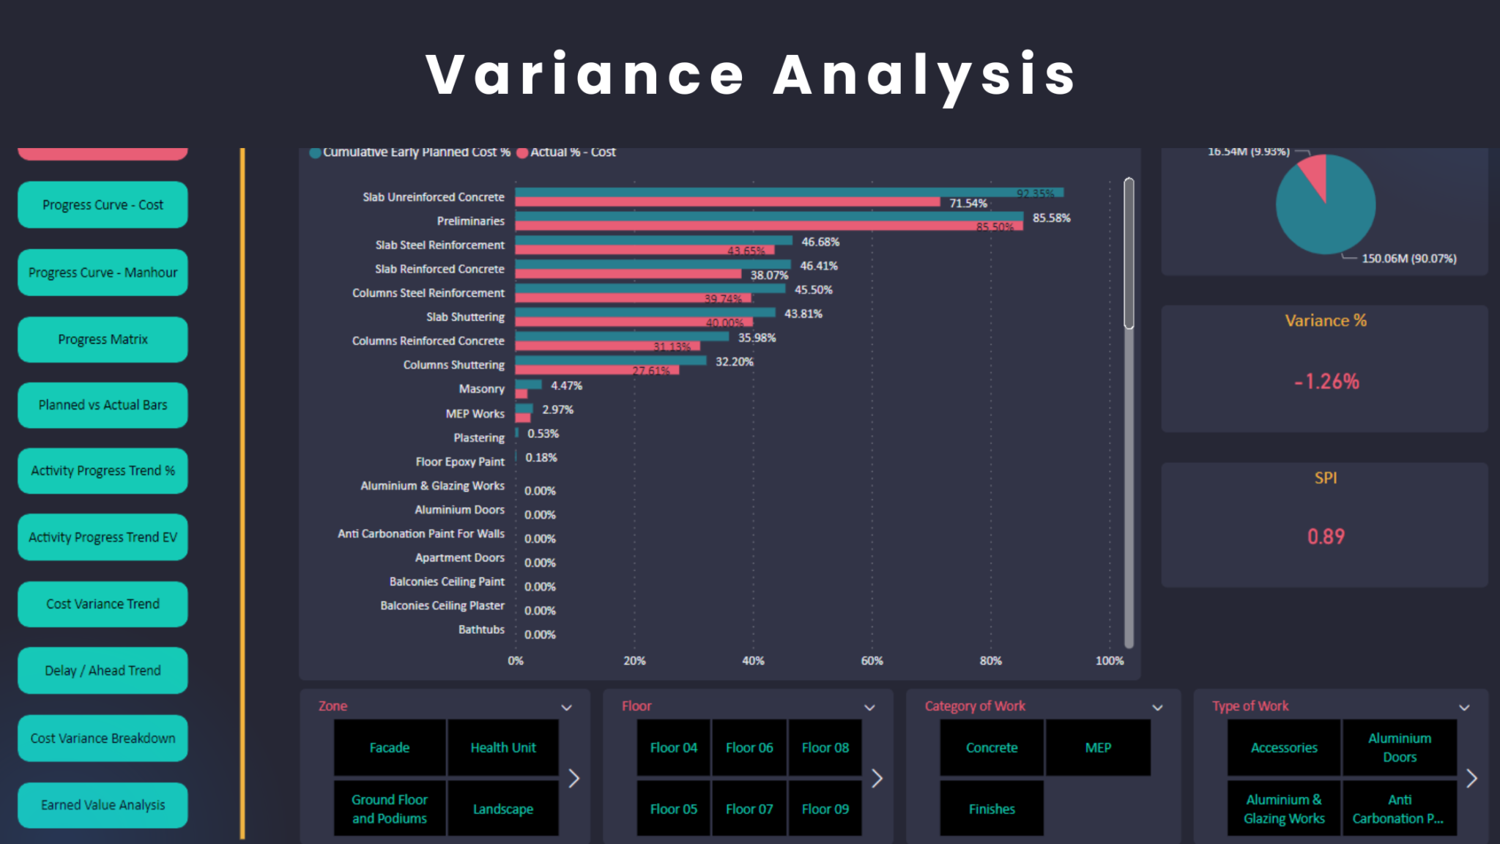This screenshot has width=1500, height=844.
Task: Open Delay / Ahead Trend panel
Action: (x=101, y=670)
